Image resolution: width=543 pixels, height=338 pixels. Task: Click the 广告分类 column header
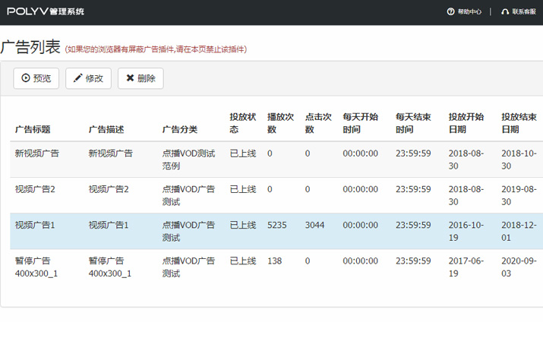pos(180,130)
